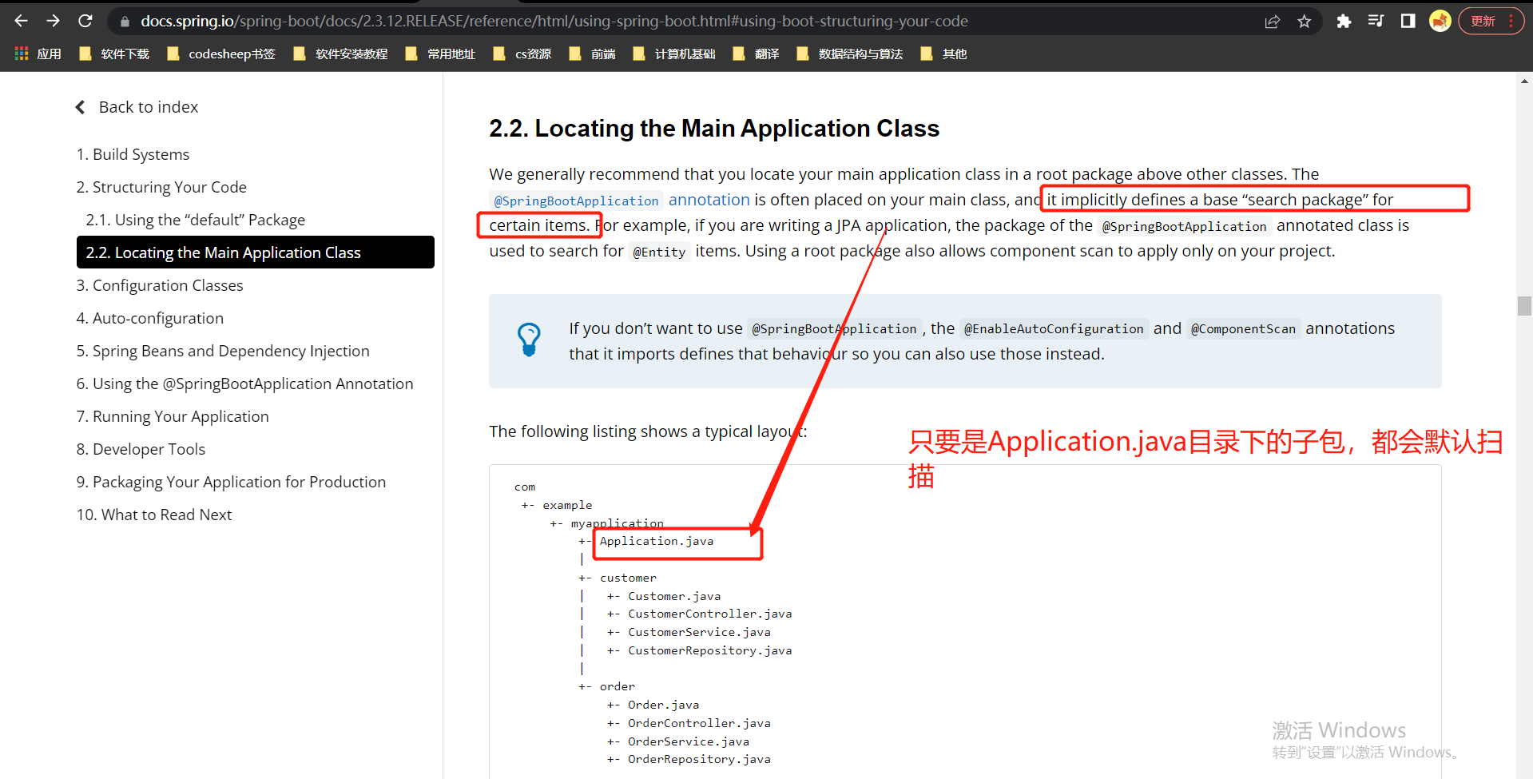The image size is (1533, 779).
Task: Open 5. Spring Beans and Dependency Injection
Action: coord(223,351)
